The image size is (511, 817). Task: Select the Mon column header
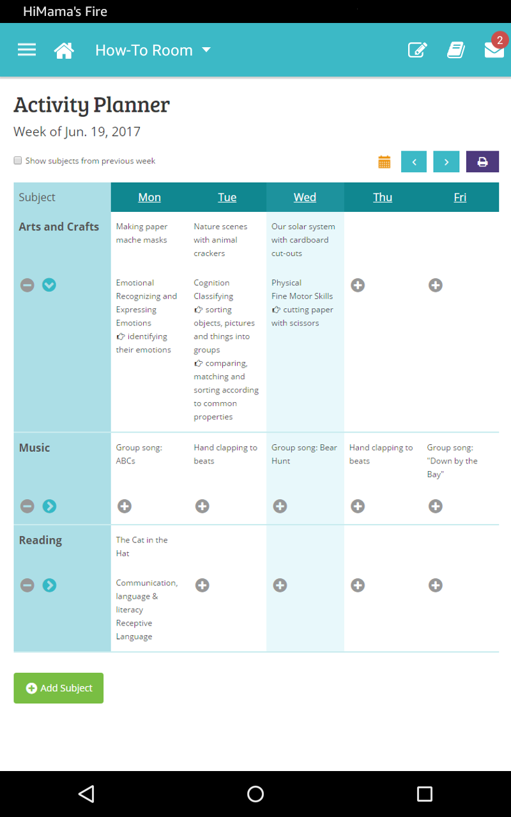149,197
